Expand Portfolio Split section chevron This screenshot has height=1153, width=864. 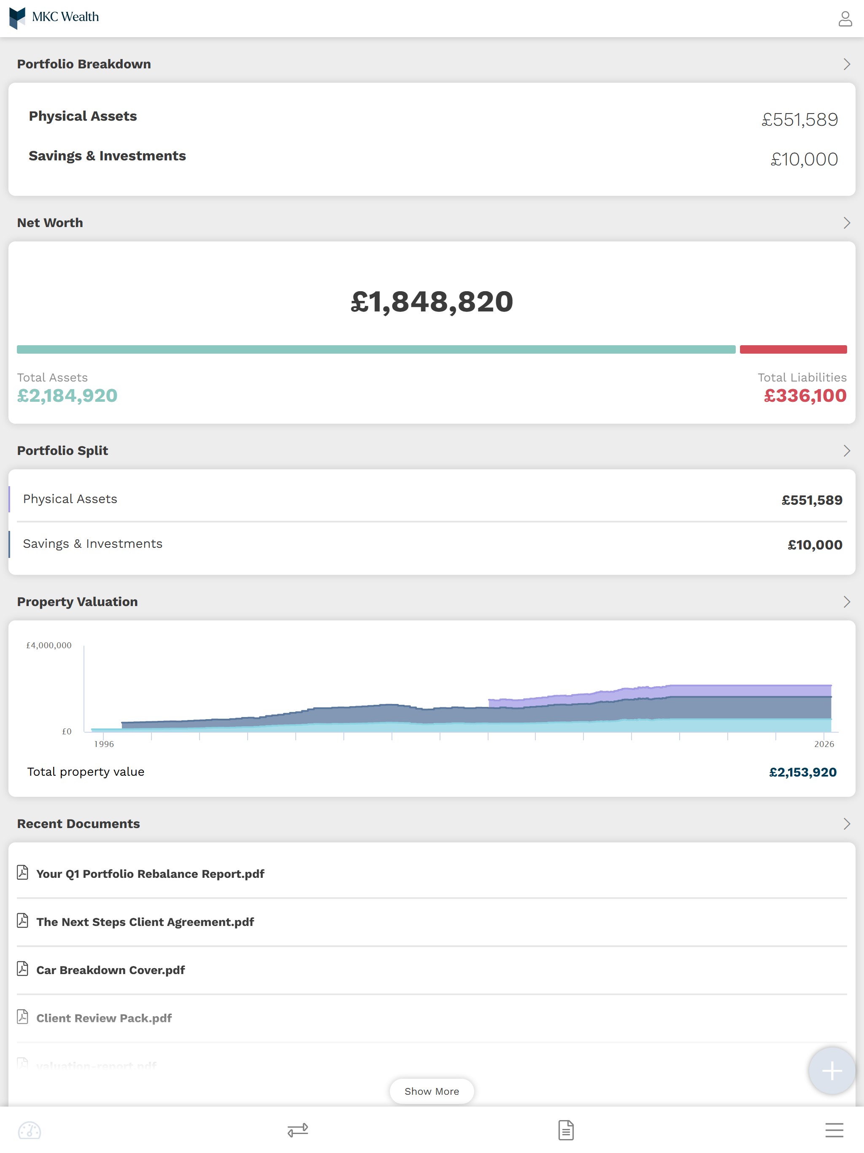[x=846, y=450]
